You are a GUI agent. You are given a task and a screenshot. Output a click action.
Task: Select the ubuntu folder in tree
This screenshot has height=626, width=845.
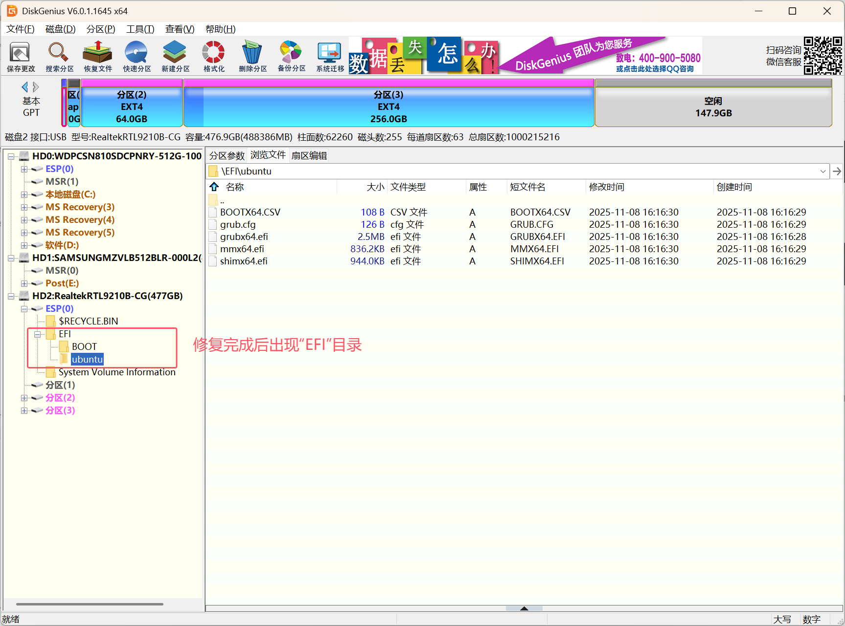(87, 359)
